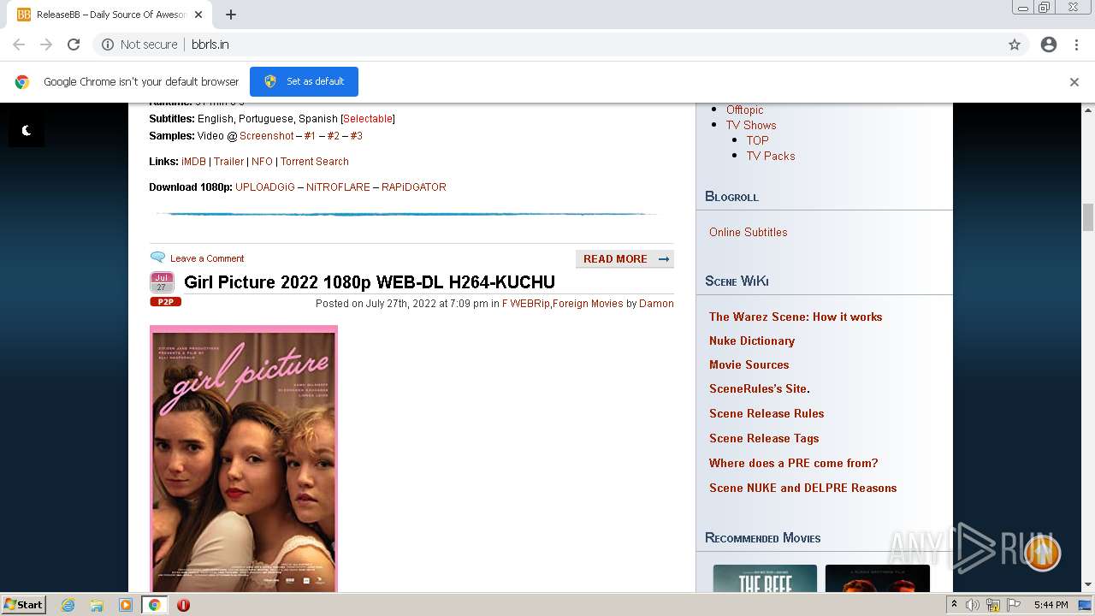Open sample link #3
Image resolution: width=1095 pixels, height=616 pixels.
[356, 136]
